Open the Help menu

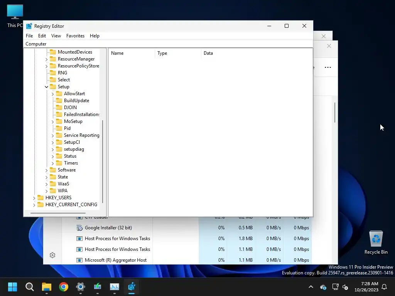(x=95, y=36)
